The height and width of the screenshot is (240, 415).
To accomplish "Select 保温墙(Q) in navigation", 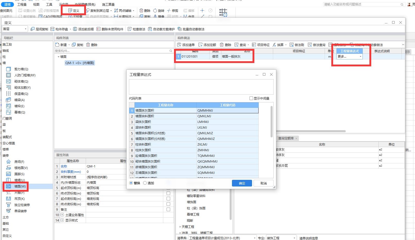I will click(x=17, y=94).
